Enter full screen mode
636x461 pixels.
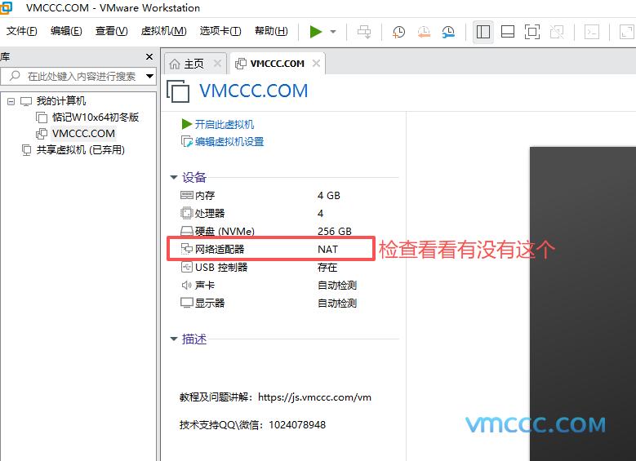pyautogui.click(x=531, y=32)
